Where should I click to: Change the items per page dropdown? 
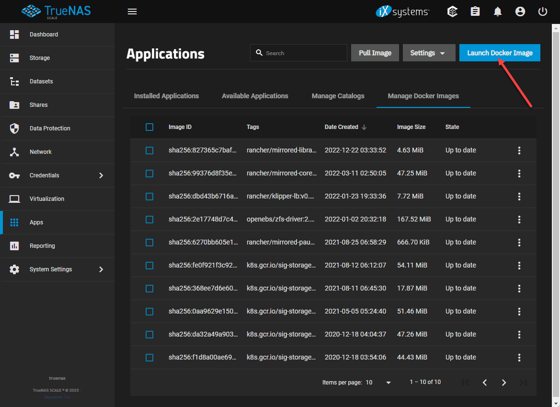coord(378,383)
